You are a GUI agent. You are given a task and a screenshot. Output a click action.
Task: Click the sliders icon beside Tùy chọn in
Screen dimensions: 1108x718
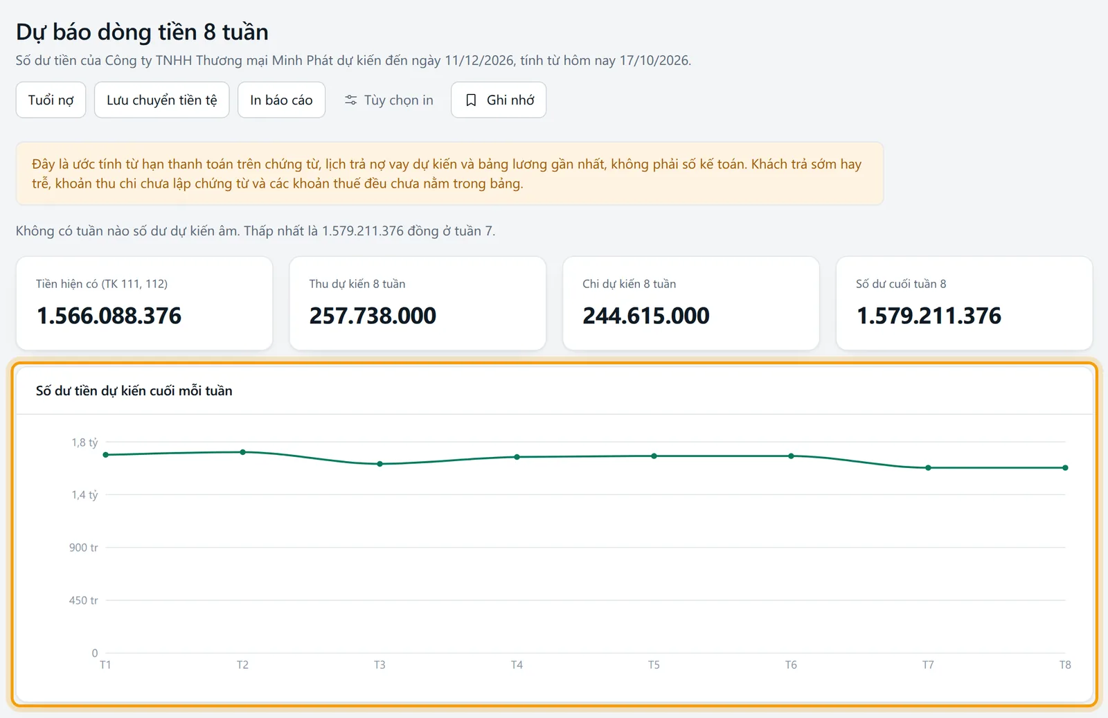pos(351,100)
